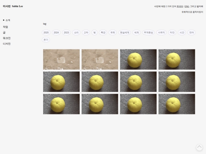Filter works by the 2023 tag
Viewport: 206px width, 154px height.
pyautogui.click(x=66, y=32)
